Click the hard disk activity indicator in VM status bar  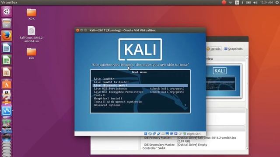pyautogui.click(x=146, y=134)
